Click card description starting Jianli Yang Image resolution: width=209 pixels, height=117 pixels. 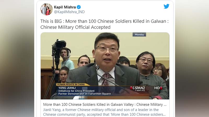104,112
